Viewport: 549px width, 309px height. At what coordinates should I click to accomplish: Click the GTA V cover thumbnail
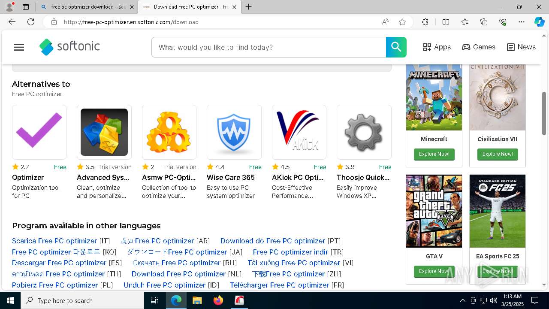point(434,211)
